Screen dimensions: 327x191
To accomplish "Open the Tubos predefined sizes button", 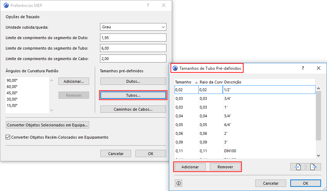I will click(133, 95).
